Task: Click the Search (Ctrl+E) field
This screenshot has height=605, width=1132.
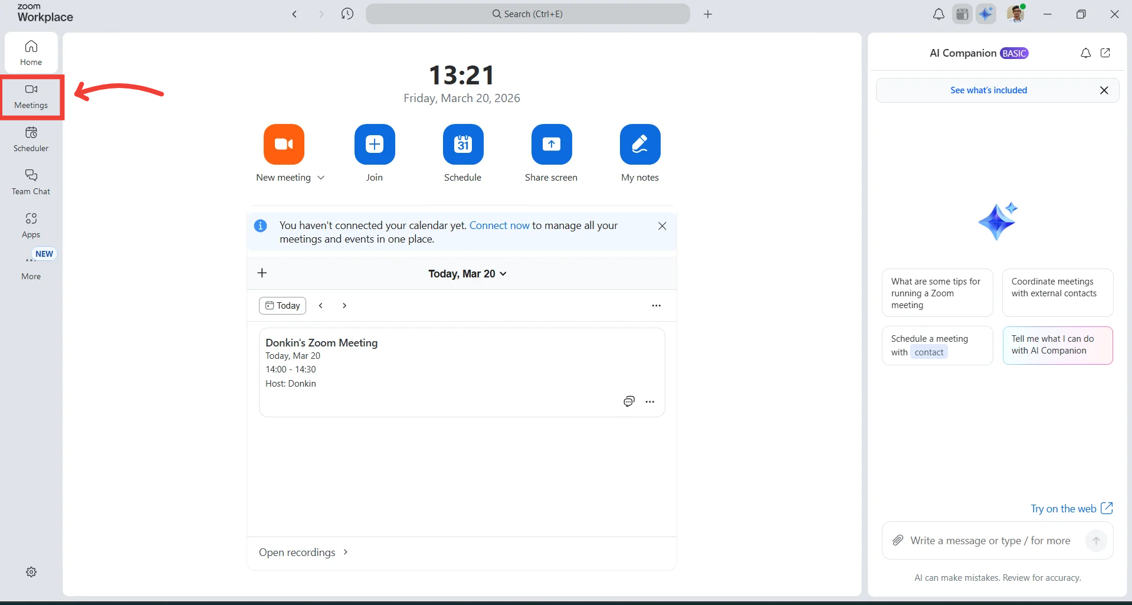Action: point(527,14)
